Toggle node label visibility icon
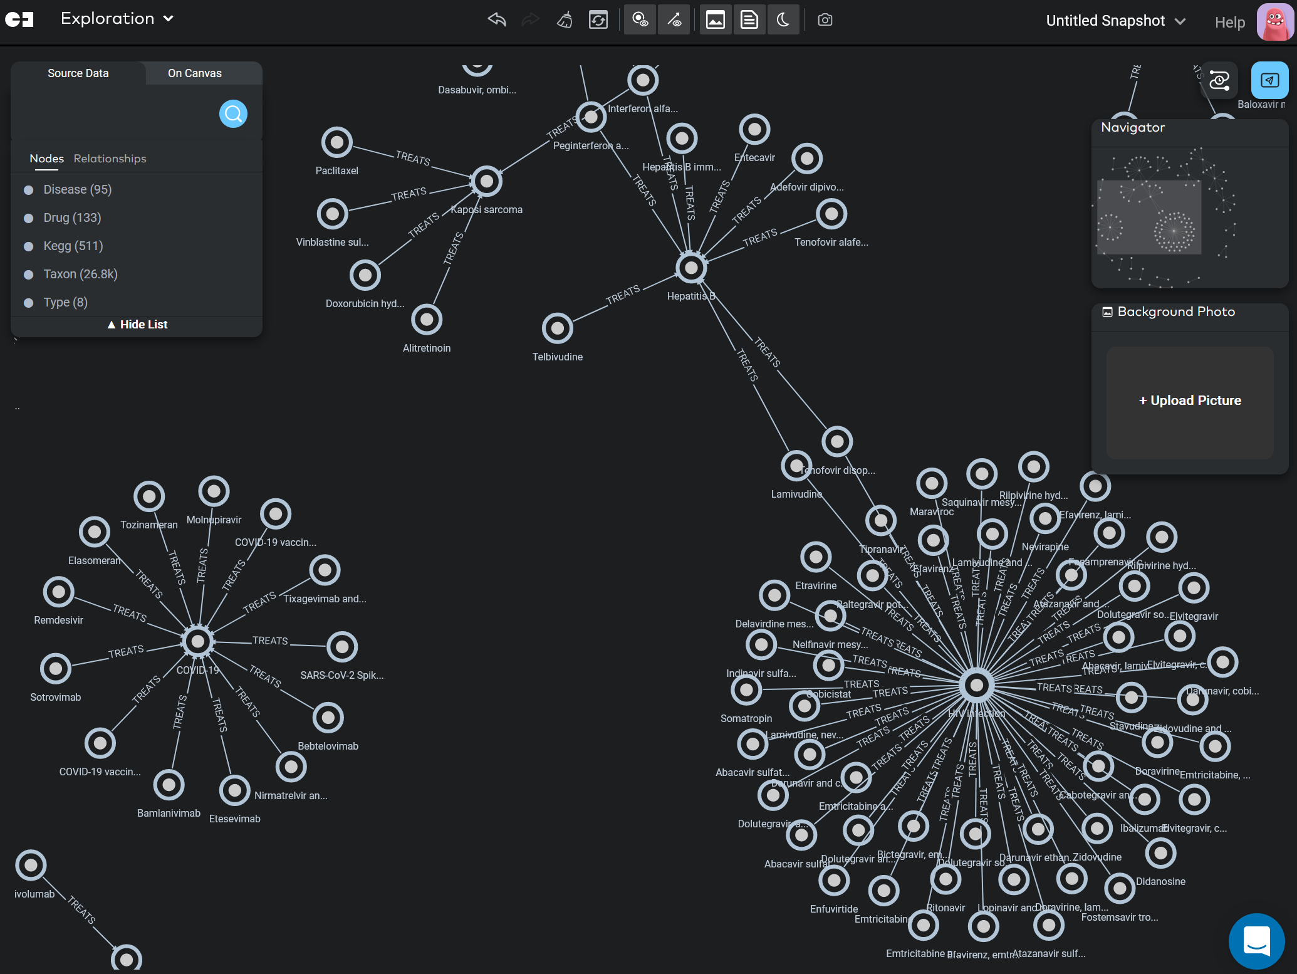Image resolution: width=1297 pixels, height=974 pixels. point(640,20)
